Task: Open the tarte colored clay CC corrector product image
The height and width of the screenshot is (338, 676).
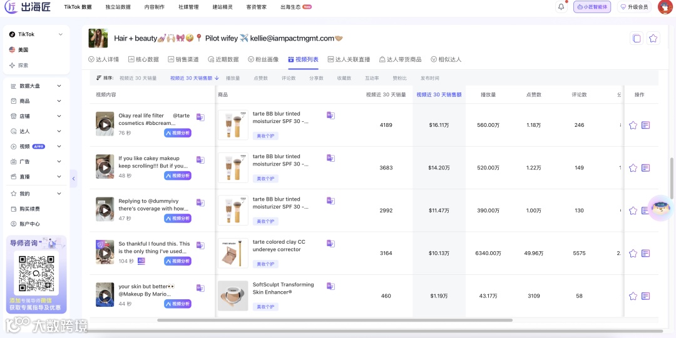Action: (233, 253)
